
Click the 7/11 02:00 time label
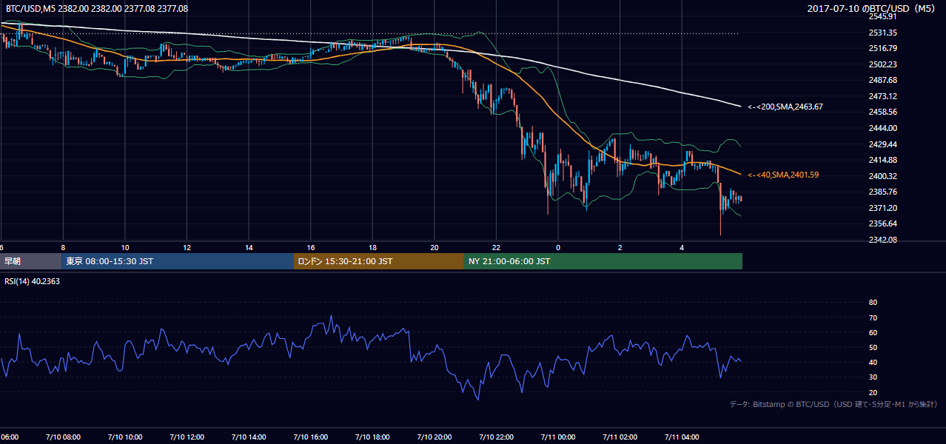(x=620, y=437)
